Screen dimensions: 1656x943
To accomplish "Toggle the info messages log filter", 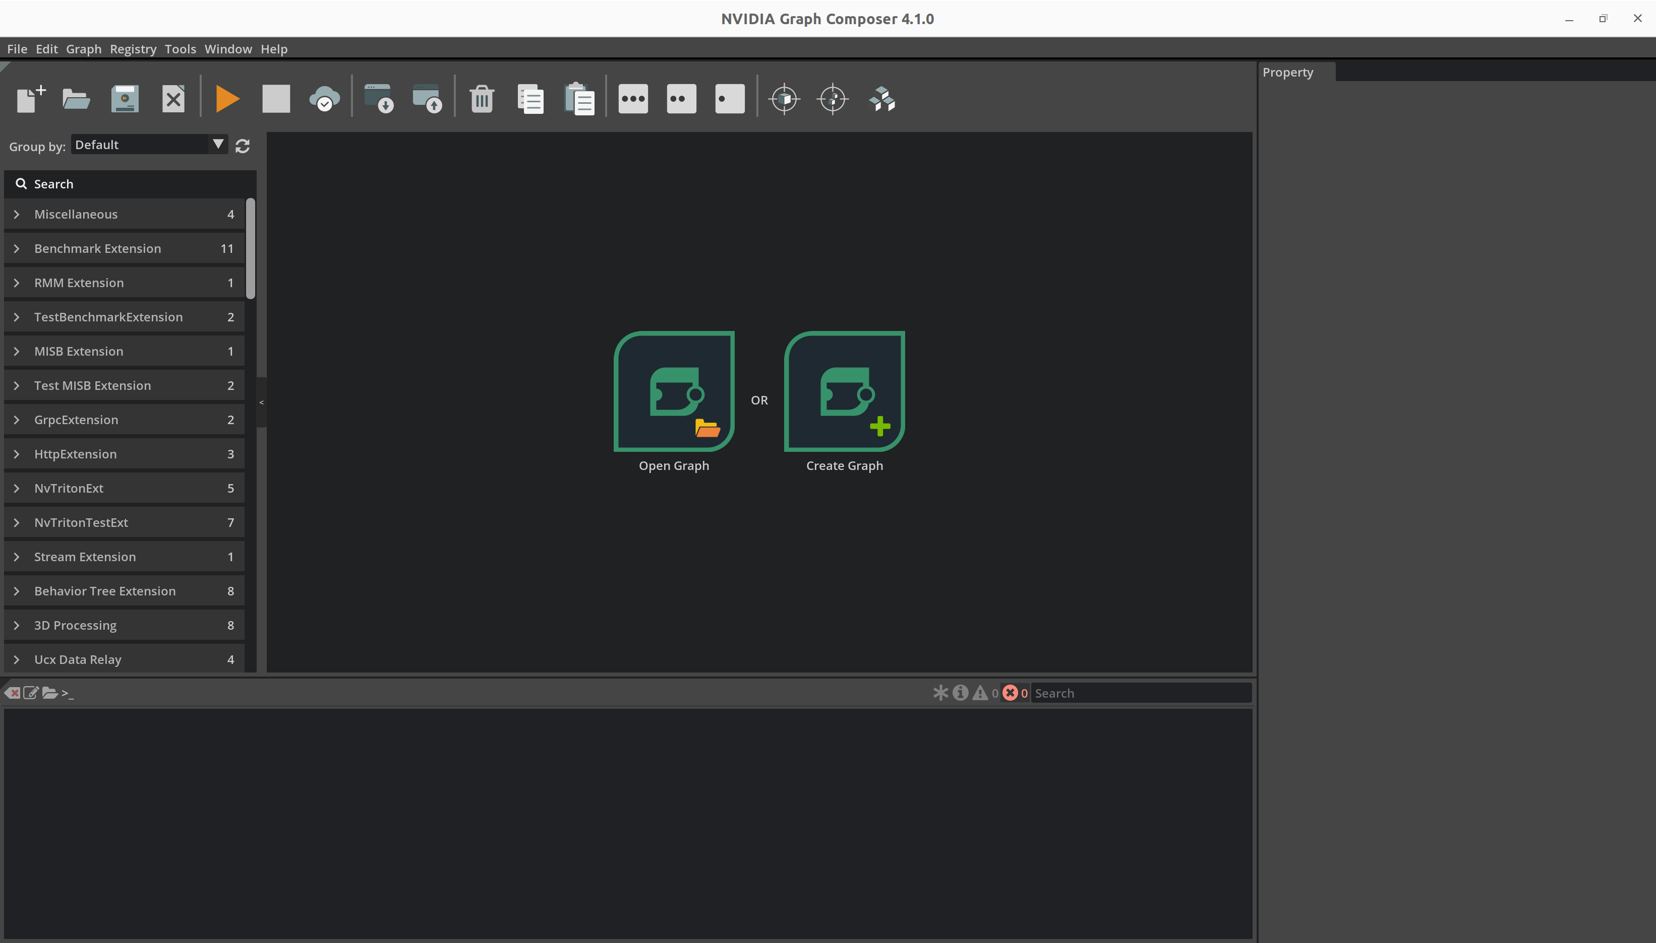I will (x=961, y=693).
